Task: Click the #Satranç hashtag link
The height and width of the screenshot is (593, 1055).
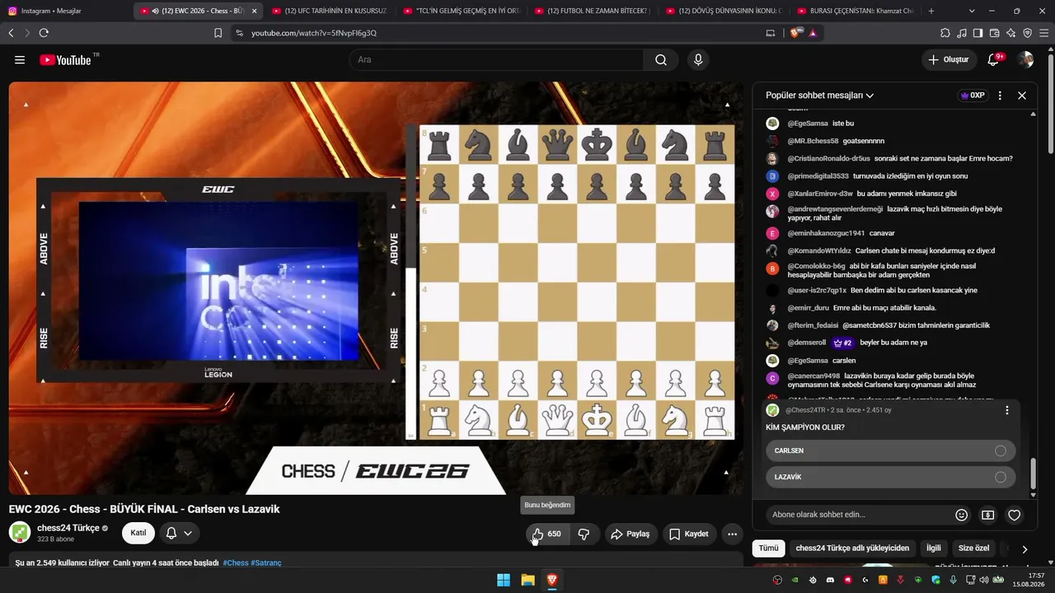Action: point(266,563)
